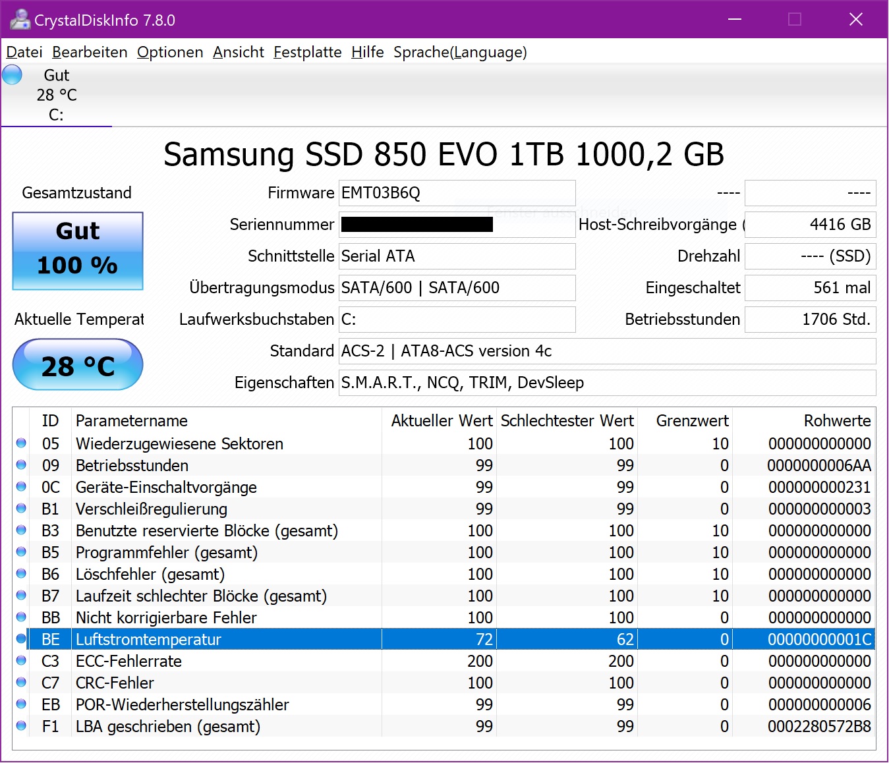Open the Optionen menu
The height and width of the screenshot is (763, 889).
[170, 52]
